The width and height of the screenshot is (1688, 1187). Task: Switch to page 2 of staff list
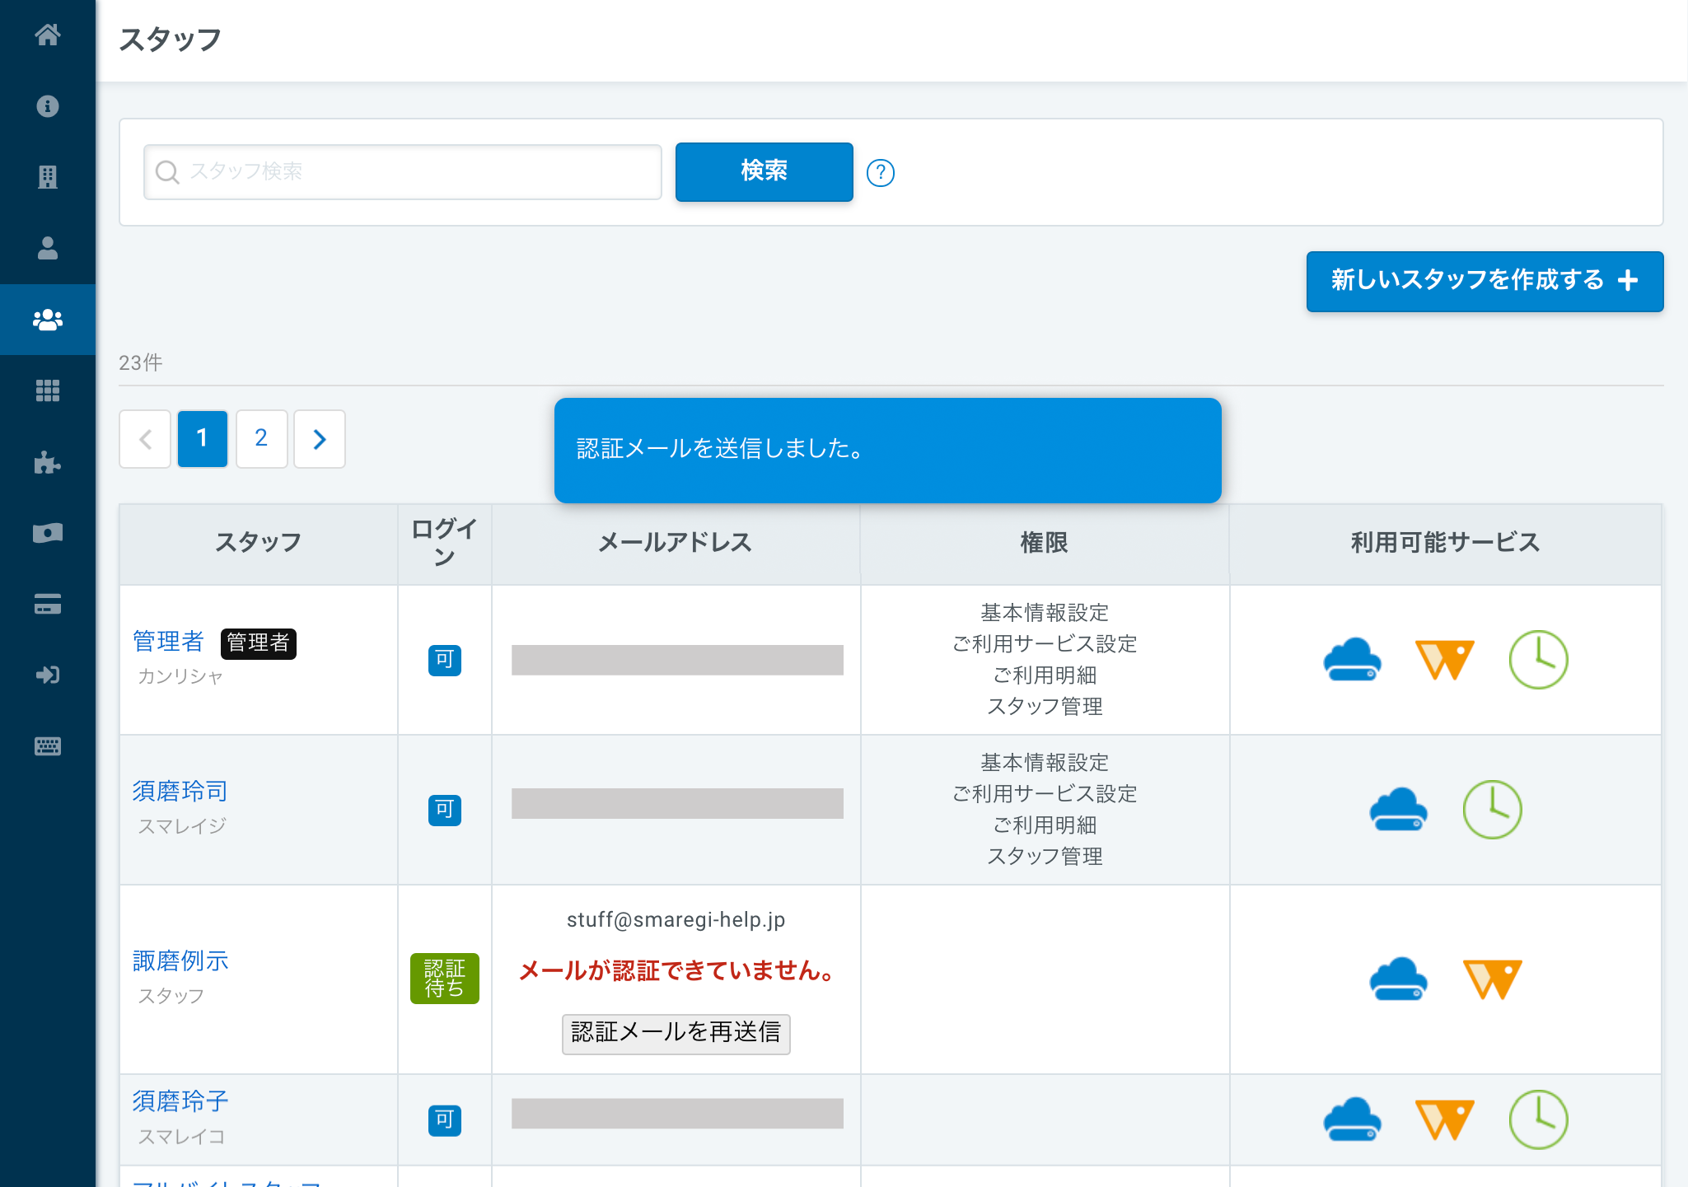[x=261, y=439]
